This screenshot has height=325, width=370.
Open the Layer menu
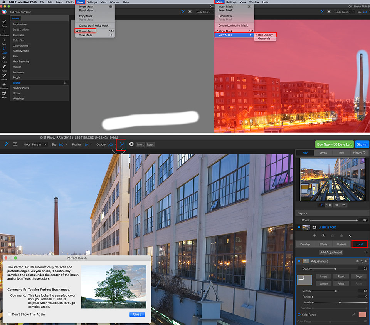[x=59, y=2]
